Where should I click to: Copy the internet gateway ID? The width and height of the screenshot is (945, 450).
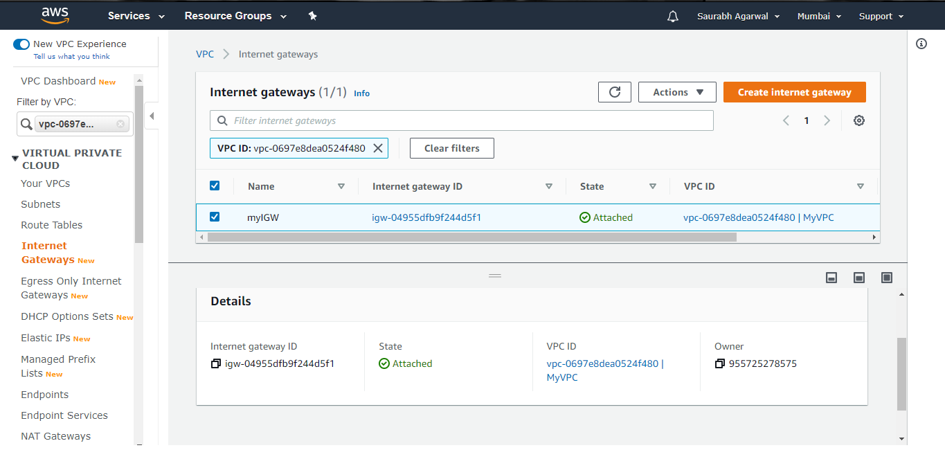[215, 363]
